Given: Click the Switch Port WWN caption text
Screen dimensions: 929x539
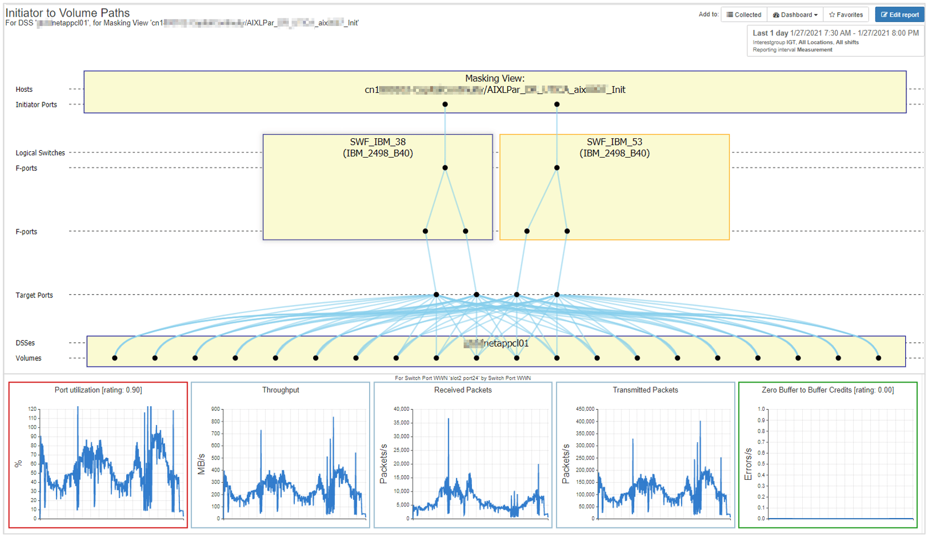Looking at the screenshot, I should point(463,378).
